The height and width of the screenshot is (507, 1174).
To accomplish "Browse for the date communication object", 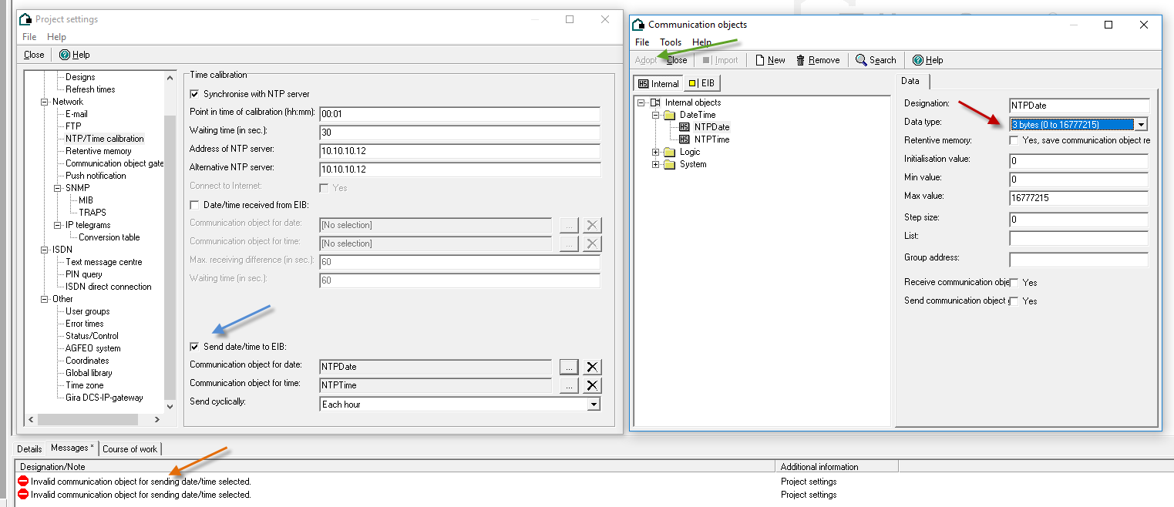I will (x=568, y=367).
